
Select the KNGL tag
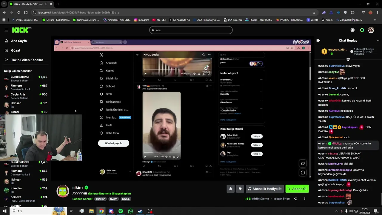point(126,199)
